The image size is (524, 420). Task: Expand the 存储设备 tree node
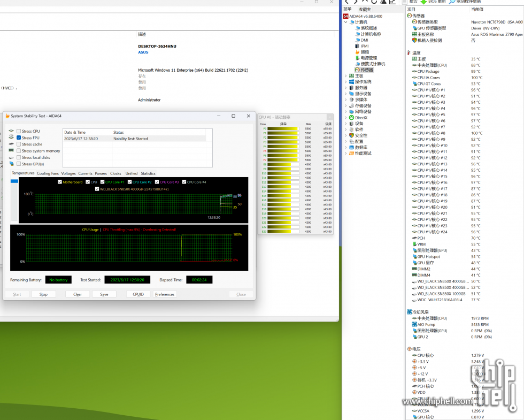coord(346,106)
